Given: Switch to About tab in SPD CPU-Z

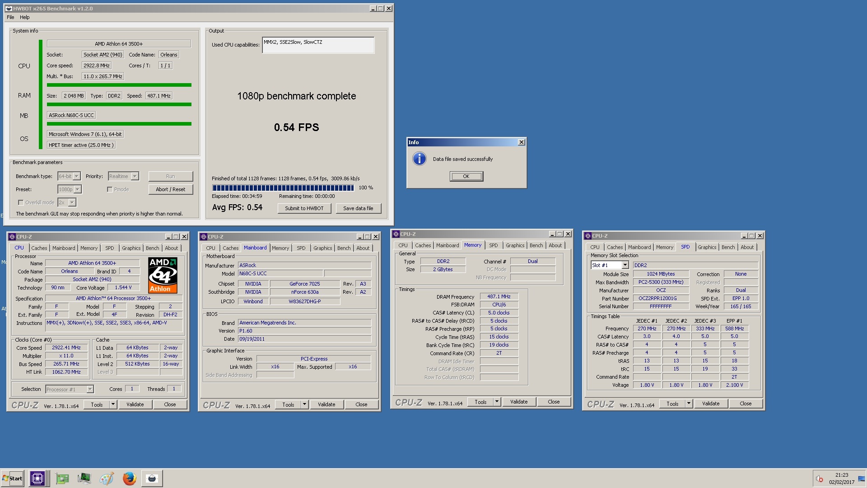Looking at the screenshot, I should point(747,247).
